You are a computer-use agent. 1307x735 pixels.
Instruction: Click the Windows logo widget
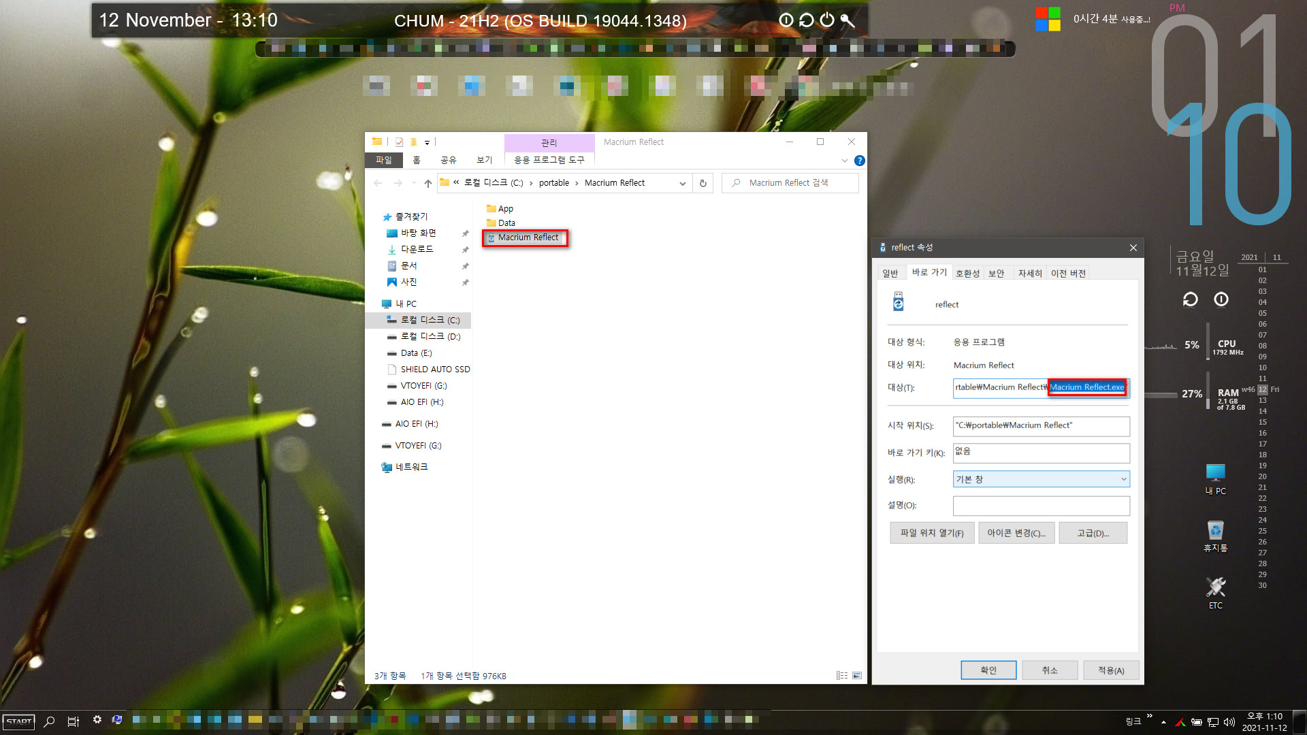pos(1048,19)
